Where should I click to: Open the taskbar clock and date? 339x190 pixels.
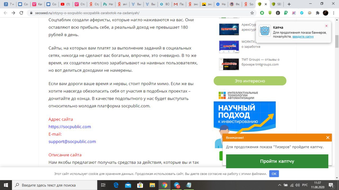(318, 185)
